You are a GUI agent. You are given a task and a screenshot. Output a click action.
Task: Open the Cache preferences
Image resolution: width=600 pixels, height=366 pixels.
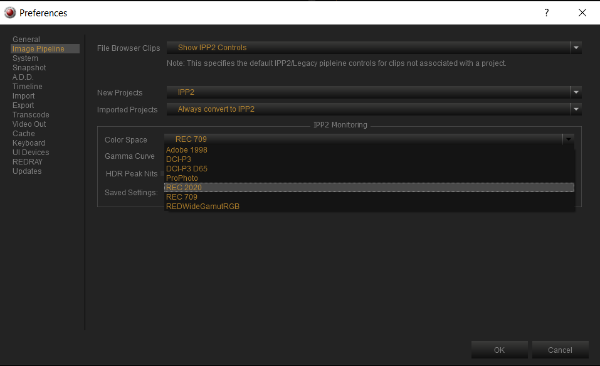click(23, 133)
